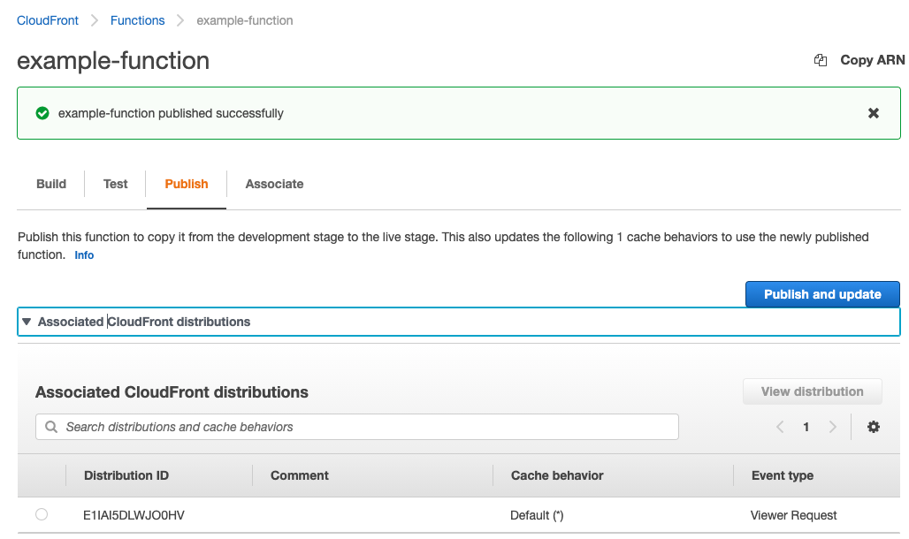Switch to the Build tab
The image size is (909, 539).
[51, 184]
